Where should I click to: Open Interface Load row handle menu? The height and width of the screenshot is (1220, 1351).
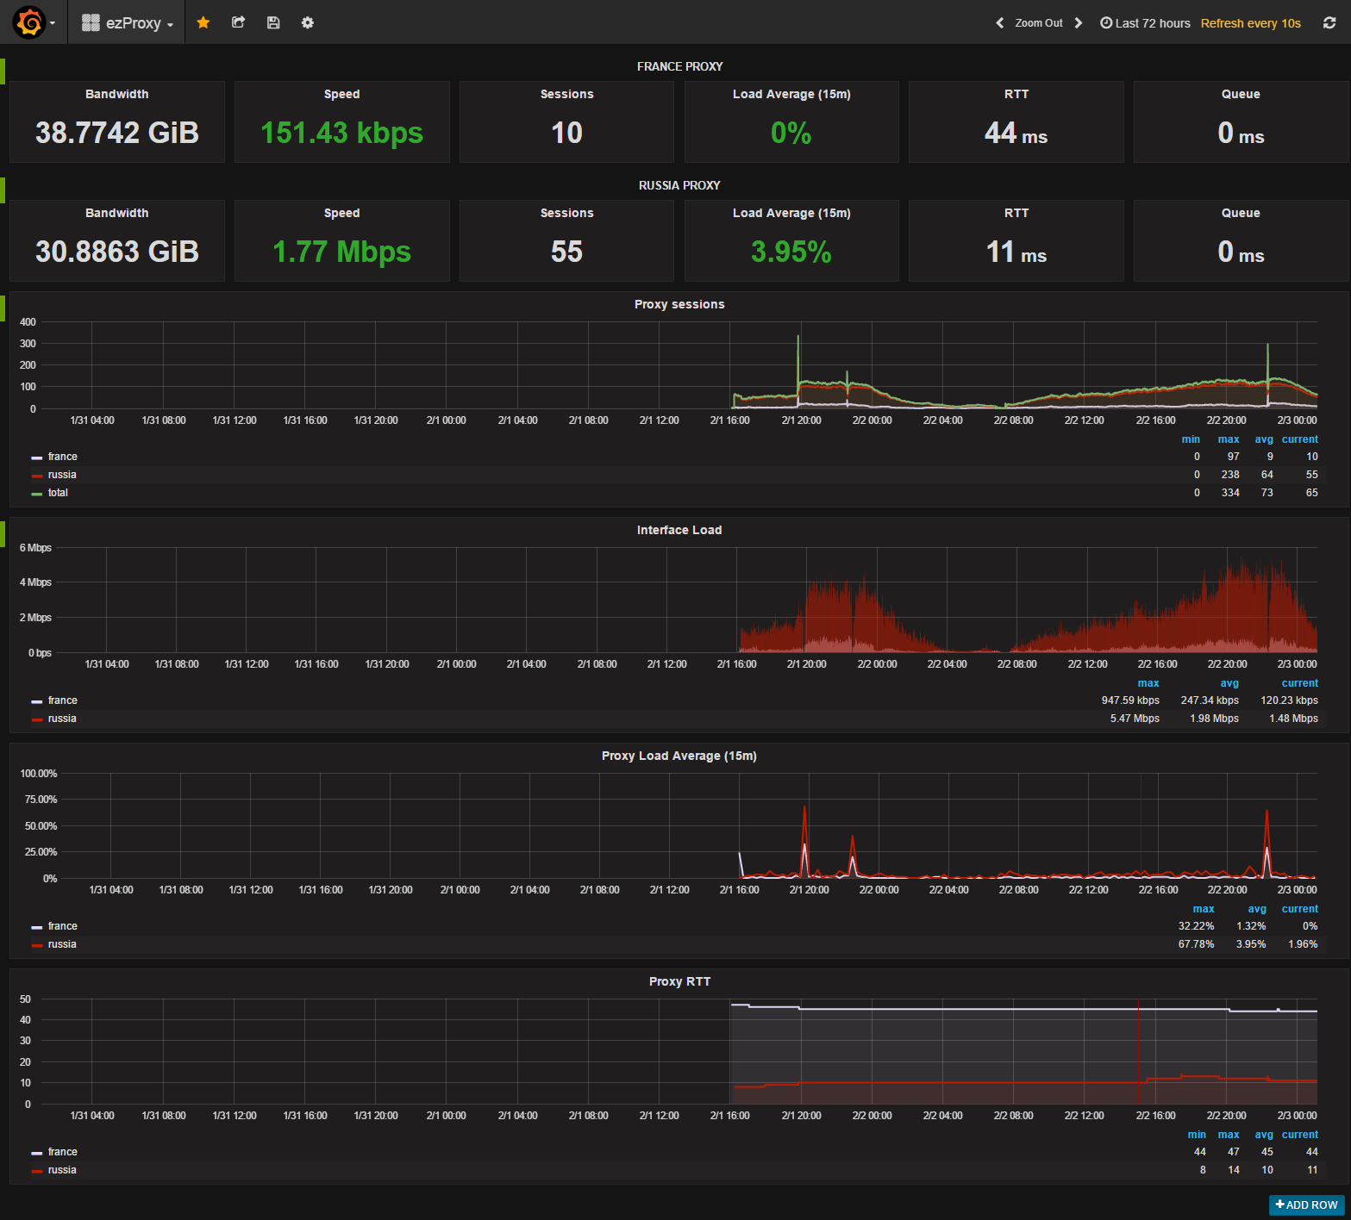tap(3, 534)
